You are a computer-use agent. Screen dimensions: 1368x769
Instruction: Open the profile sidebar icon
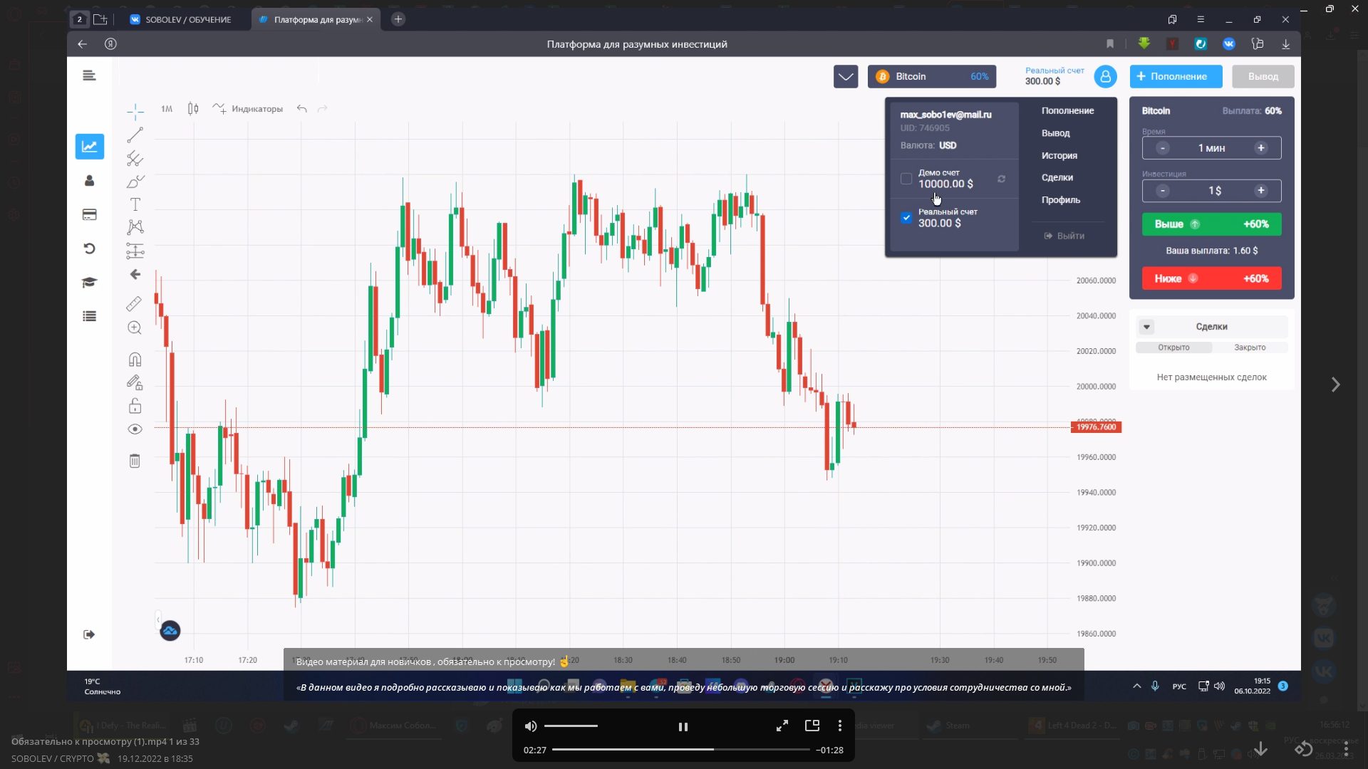pos(89,181)
